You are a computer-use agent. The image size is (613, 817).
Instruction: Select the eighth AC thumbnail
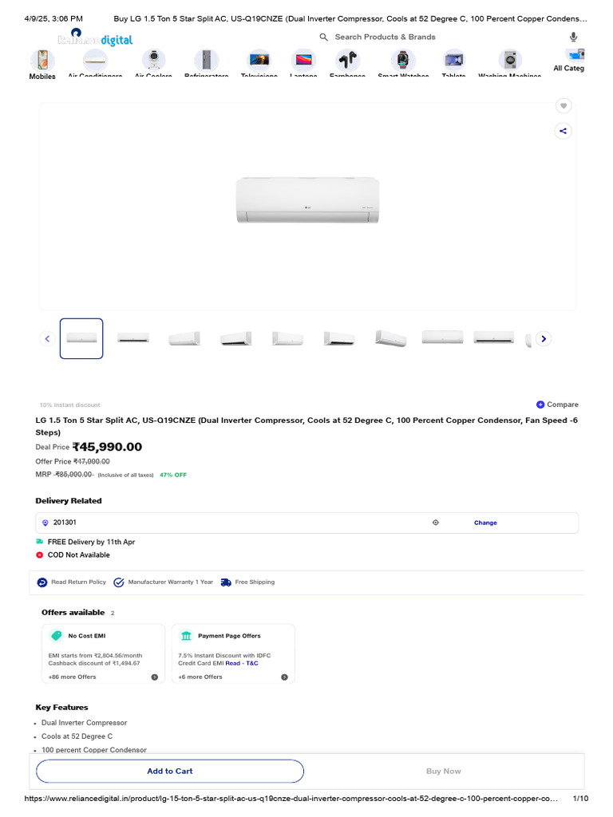click(x=442, y=337)
